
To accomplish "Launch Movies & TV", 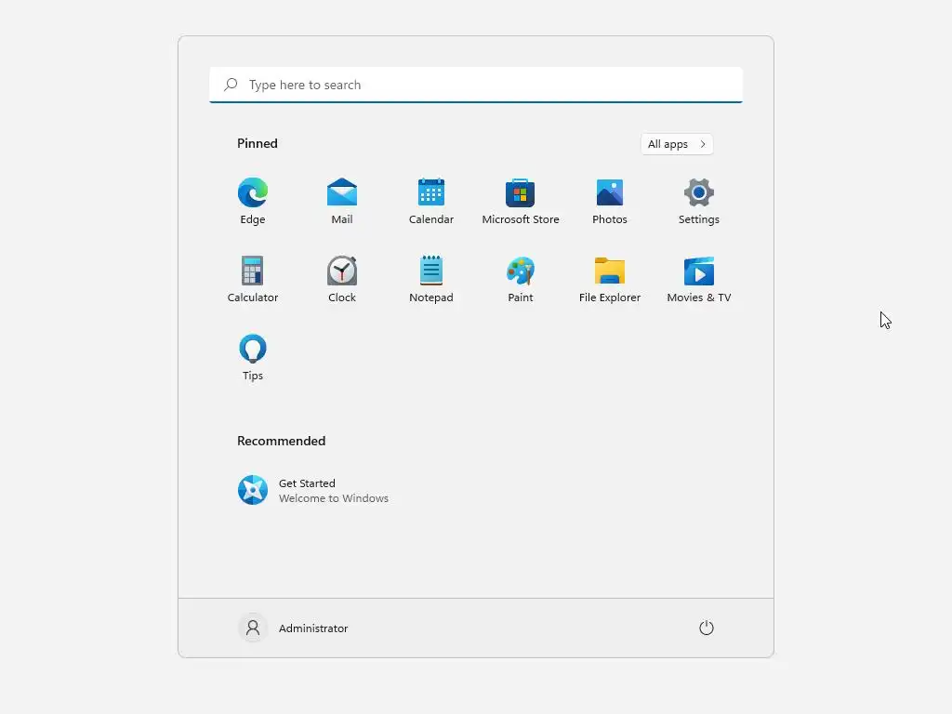I will (x=699, y=279).
